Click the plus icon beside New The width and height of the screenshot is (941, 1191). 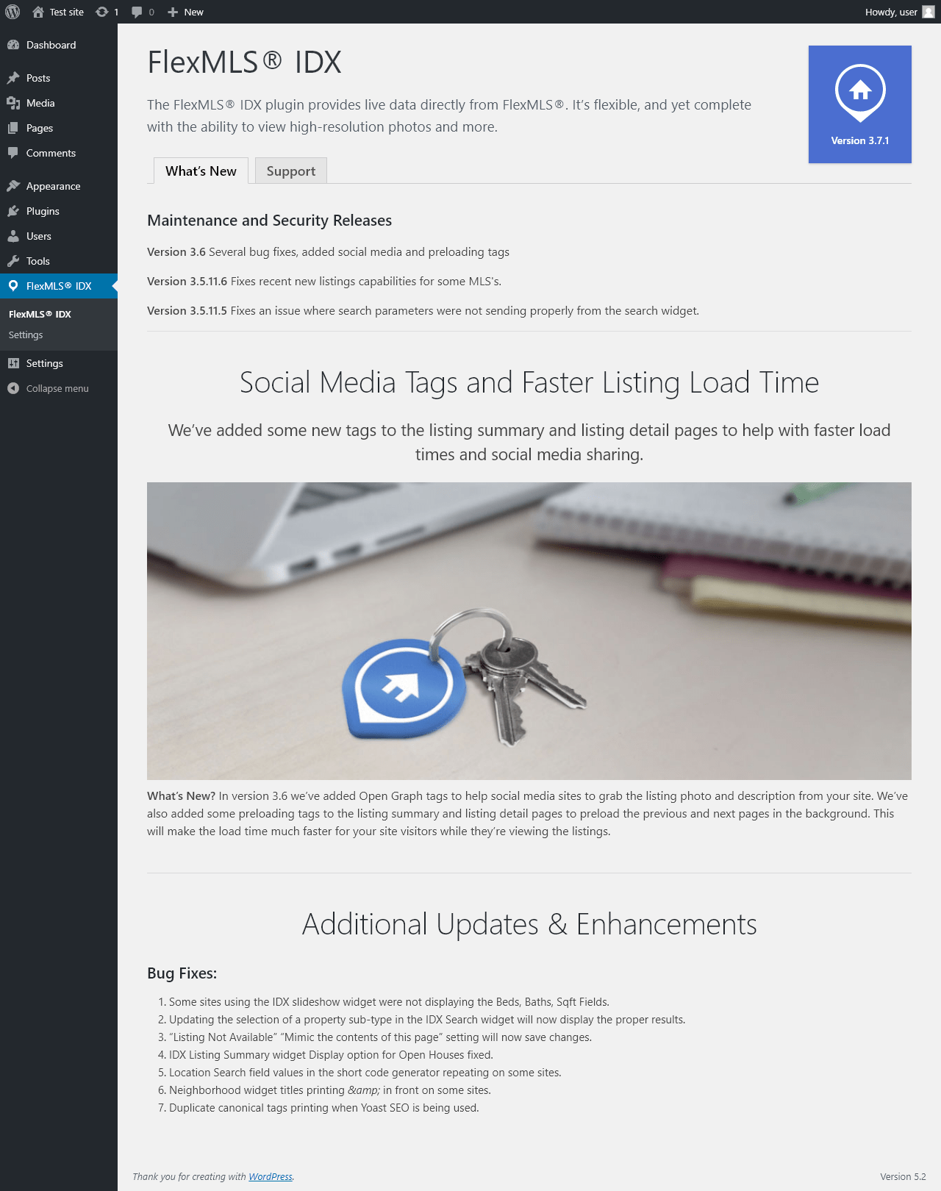point(173,12)
